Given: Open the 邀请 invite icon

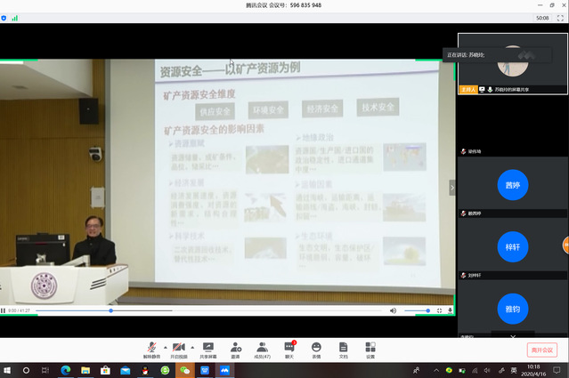Looking at the screenshot, I should pyautogui.click(x=235, y=348).
